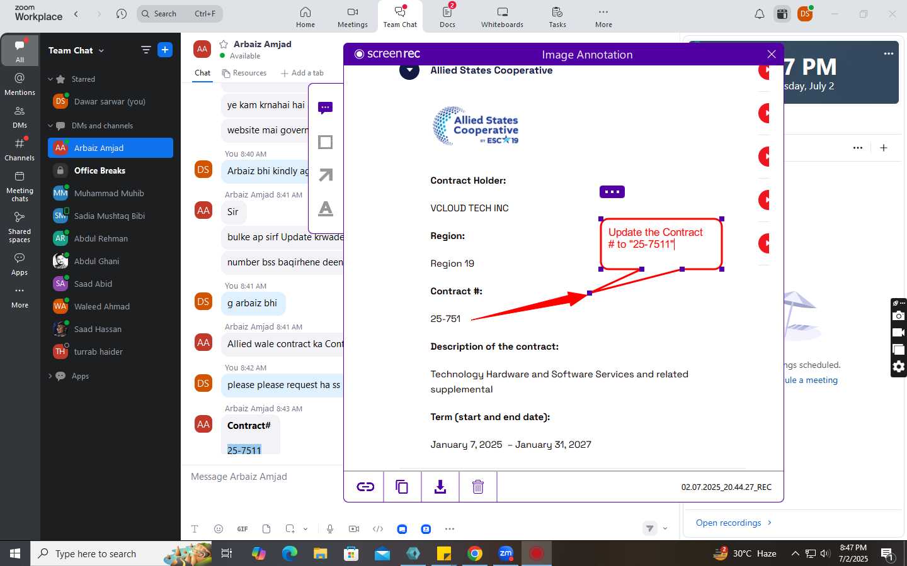Select the rectangle annotation tool
The width and height of the screenshot is (907, 566).
point(326,142)
